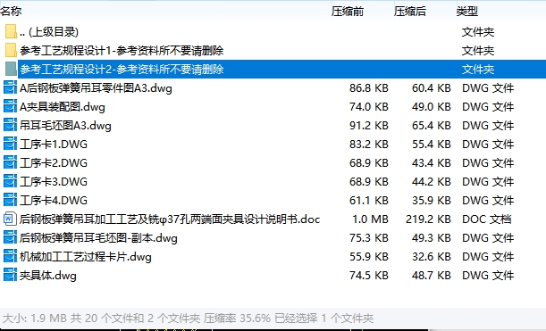Click the status bar summary text

pos(188,318)
